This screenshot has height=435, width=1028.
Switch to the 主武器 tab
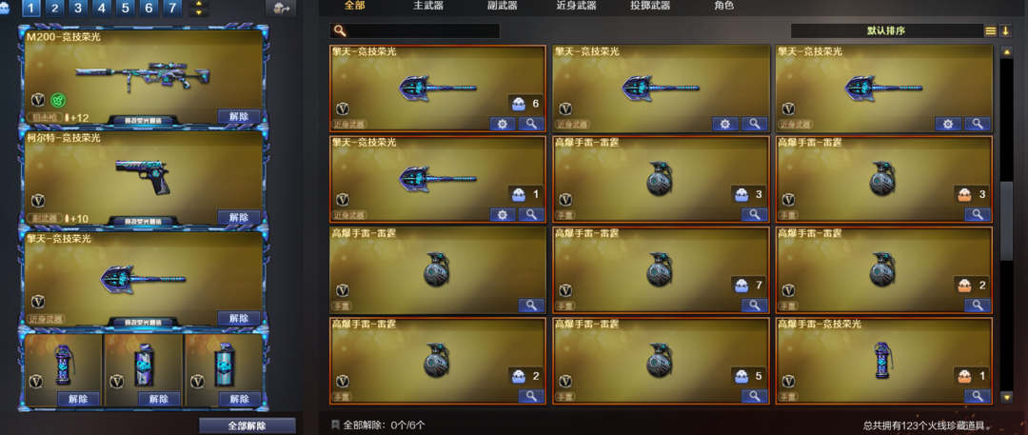coord(428,6)
